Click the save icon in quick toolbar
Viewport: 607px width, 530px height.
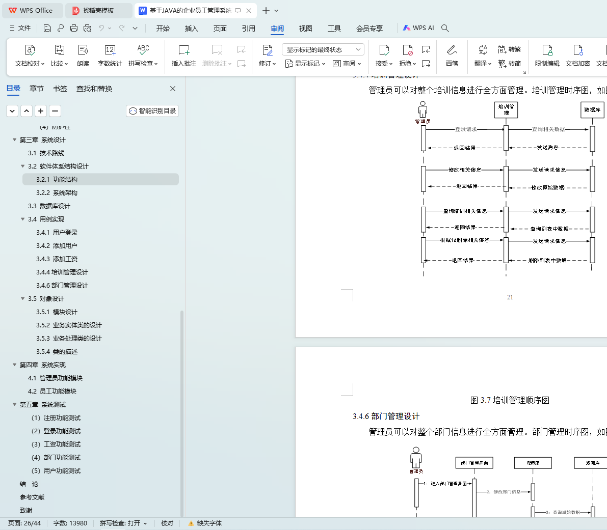[x=47, y=28]
